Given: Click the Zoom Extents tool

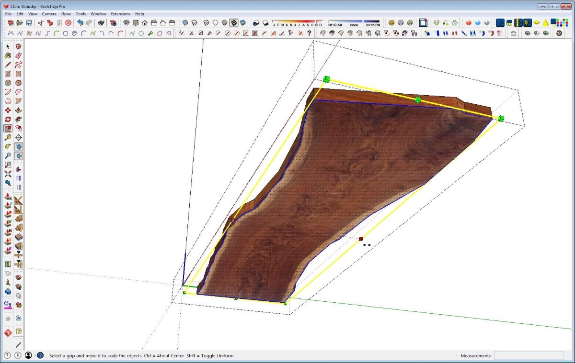Looking at the screenshot, I should (x=8, y=174).
